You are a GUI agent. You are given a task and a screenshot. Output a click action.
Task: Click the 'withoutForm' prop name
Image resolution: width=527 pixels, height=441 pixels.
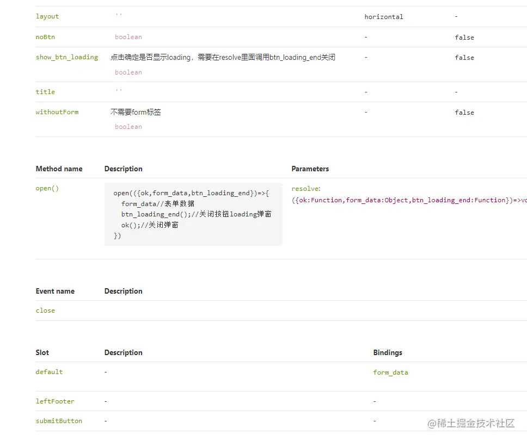click(x=57, y=112)
